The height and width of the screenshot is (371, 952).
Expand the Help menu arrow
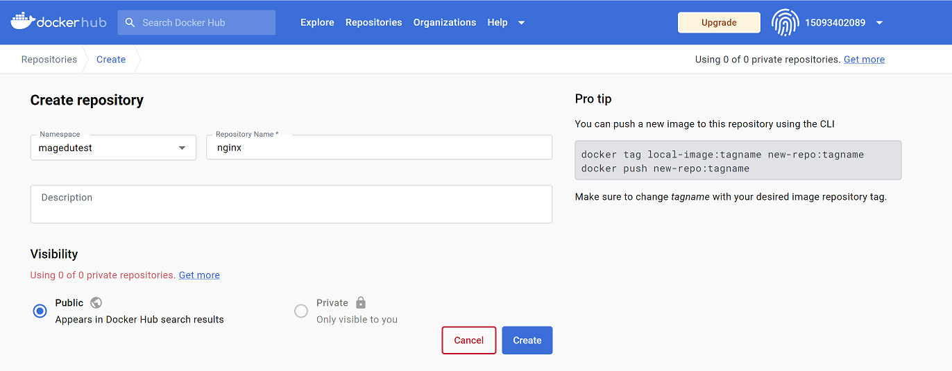[522, 23]
